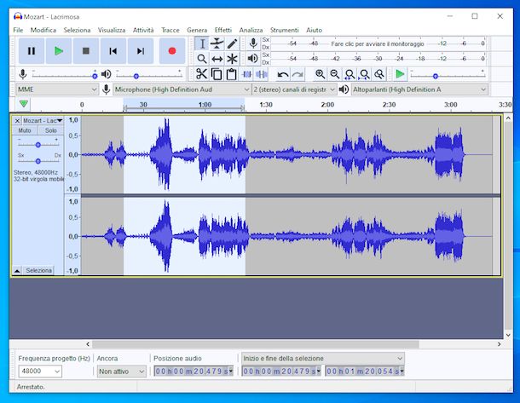Close the Mozart track with the X button
520x403 pixels.
17,121
